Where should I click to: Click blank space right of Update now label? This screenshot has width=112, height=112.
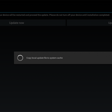point(45,23)
